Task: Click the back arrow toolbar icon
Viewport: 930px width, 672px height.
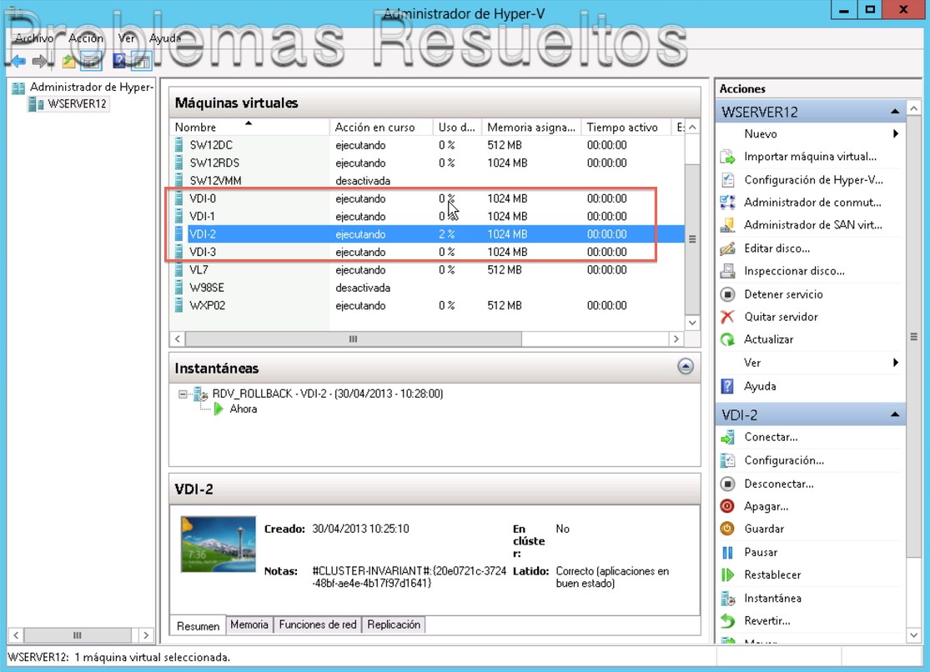Action: [x=18, y=61]
